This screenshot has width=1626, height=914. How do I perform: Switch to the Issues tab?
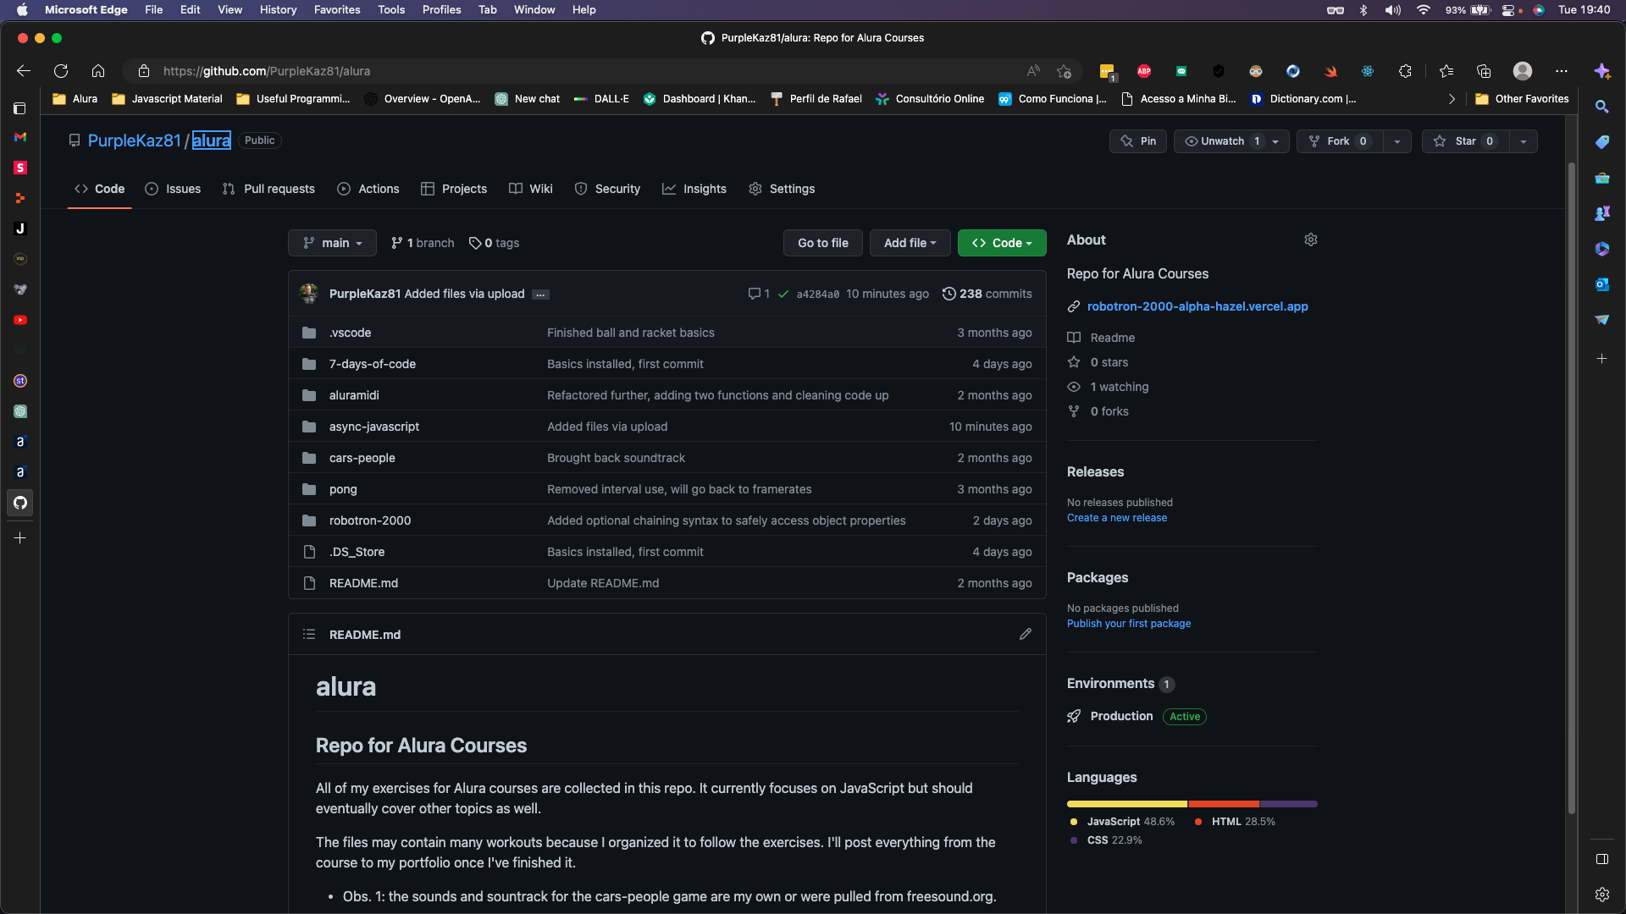click(173, 189)
